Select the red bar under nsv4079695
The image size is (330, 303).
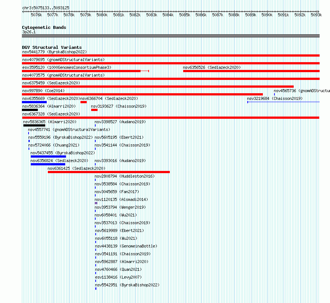point(171,63)
